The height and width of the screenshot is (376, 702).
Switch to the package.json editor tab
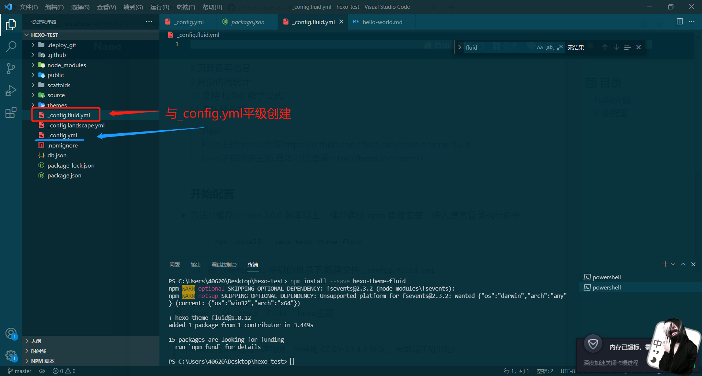click(247, 22)
